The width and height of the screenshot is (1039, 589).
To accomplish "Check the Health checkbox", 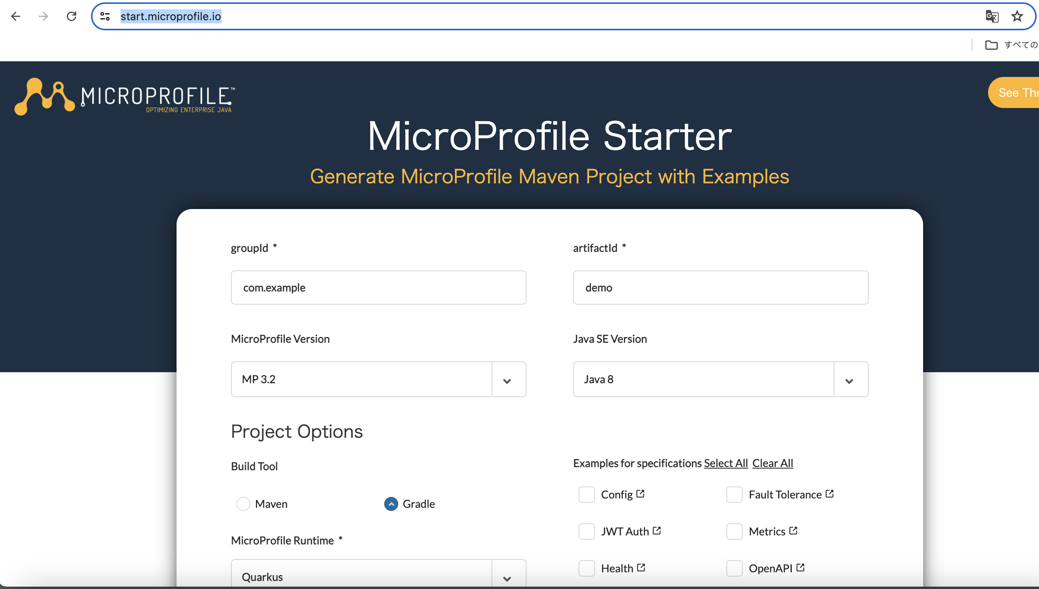I will coord(586,568).
